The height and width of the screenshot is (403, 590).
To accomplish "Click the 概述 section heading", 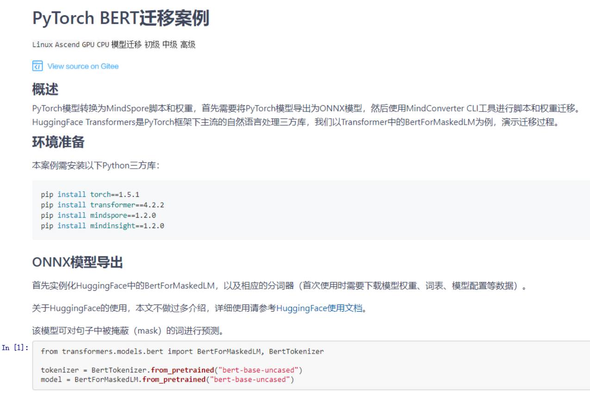I will 45,89.
